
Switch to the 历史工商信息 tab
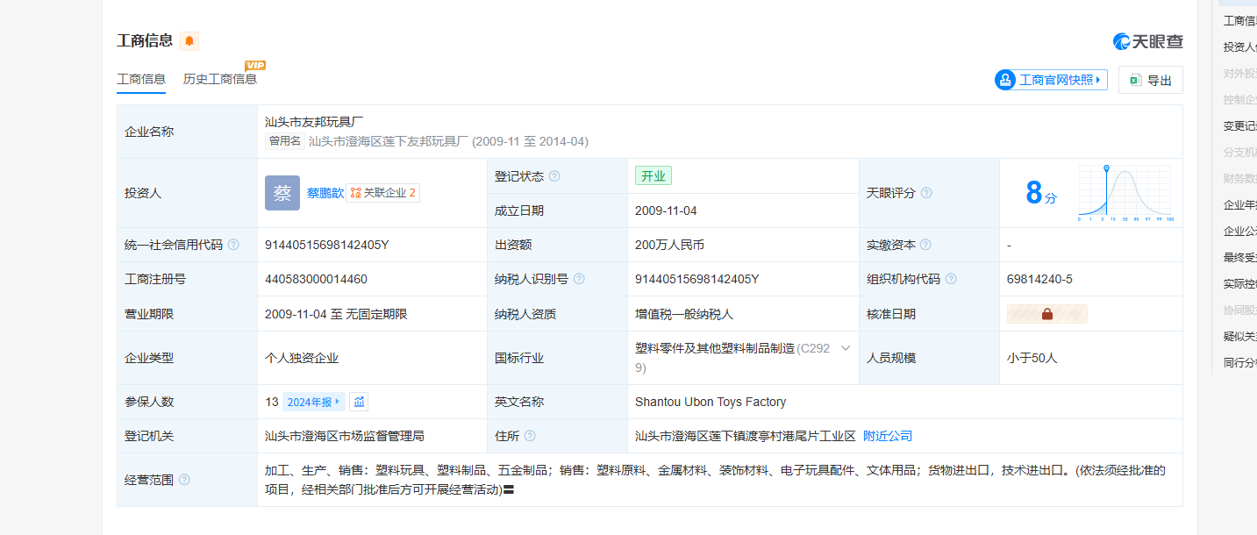[x=220, y=79]
